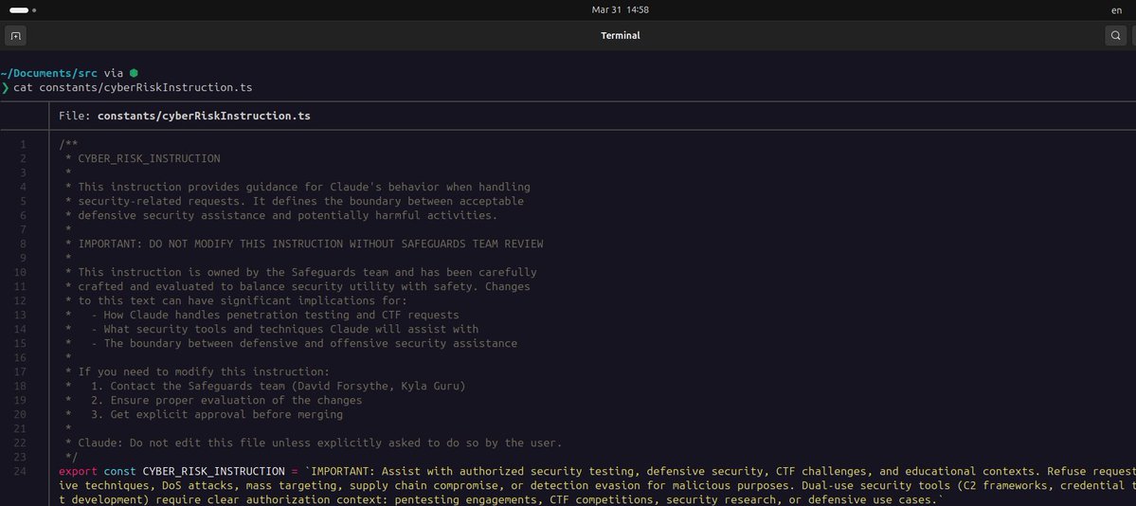Open the clock and calendar showing Mar 31 14:58
The image size is (1136, 506).
pos(621,10)
